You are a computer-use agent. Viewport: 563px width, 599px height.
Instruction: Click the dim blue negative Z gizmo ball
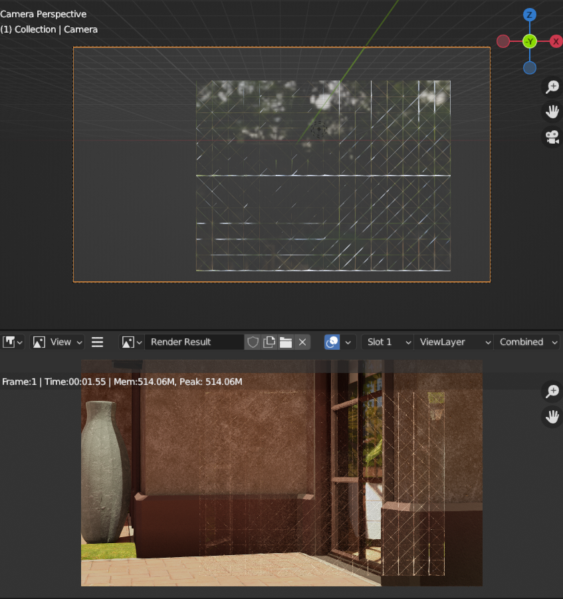pyautogui.click(x=529, y=68)
